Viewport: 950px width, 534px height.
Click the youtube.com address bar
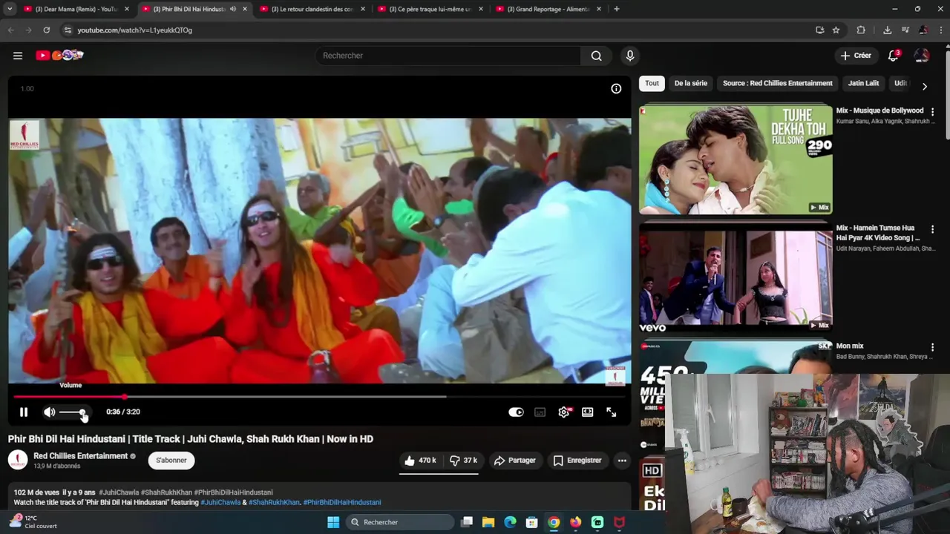[x=438, y=30]
